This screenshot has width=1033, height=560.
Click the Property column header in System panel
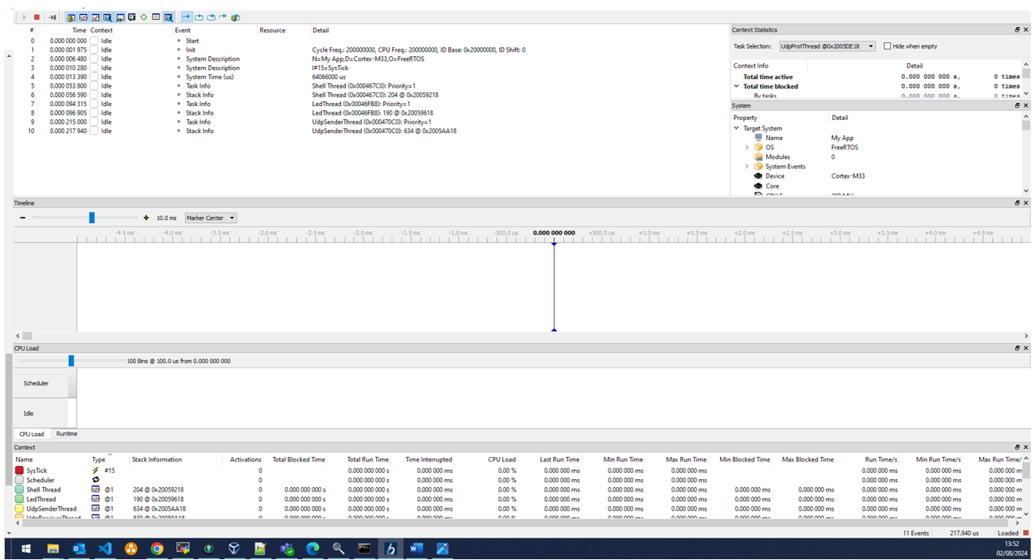[745, 118]
